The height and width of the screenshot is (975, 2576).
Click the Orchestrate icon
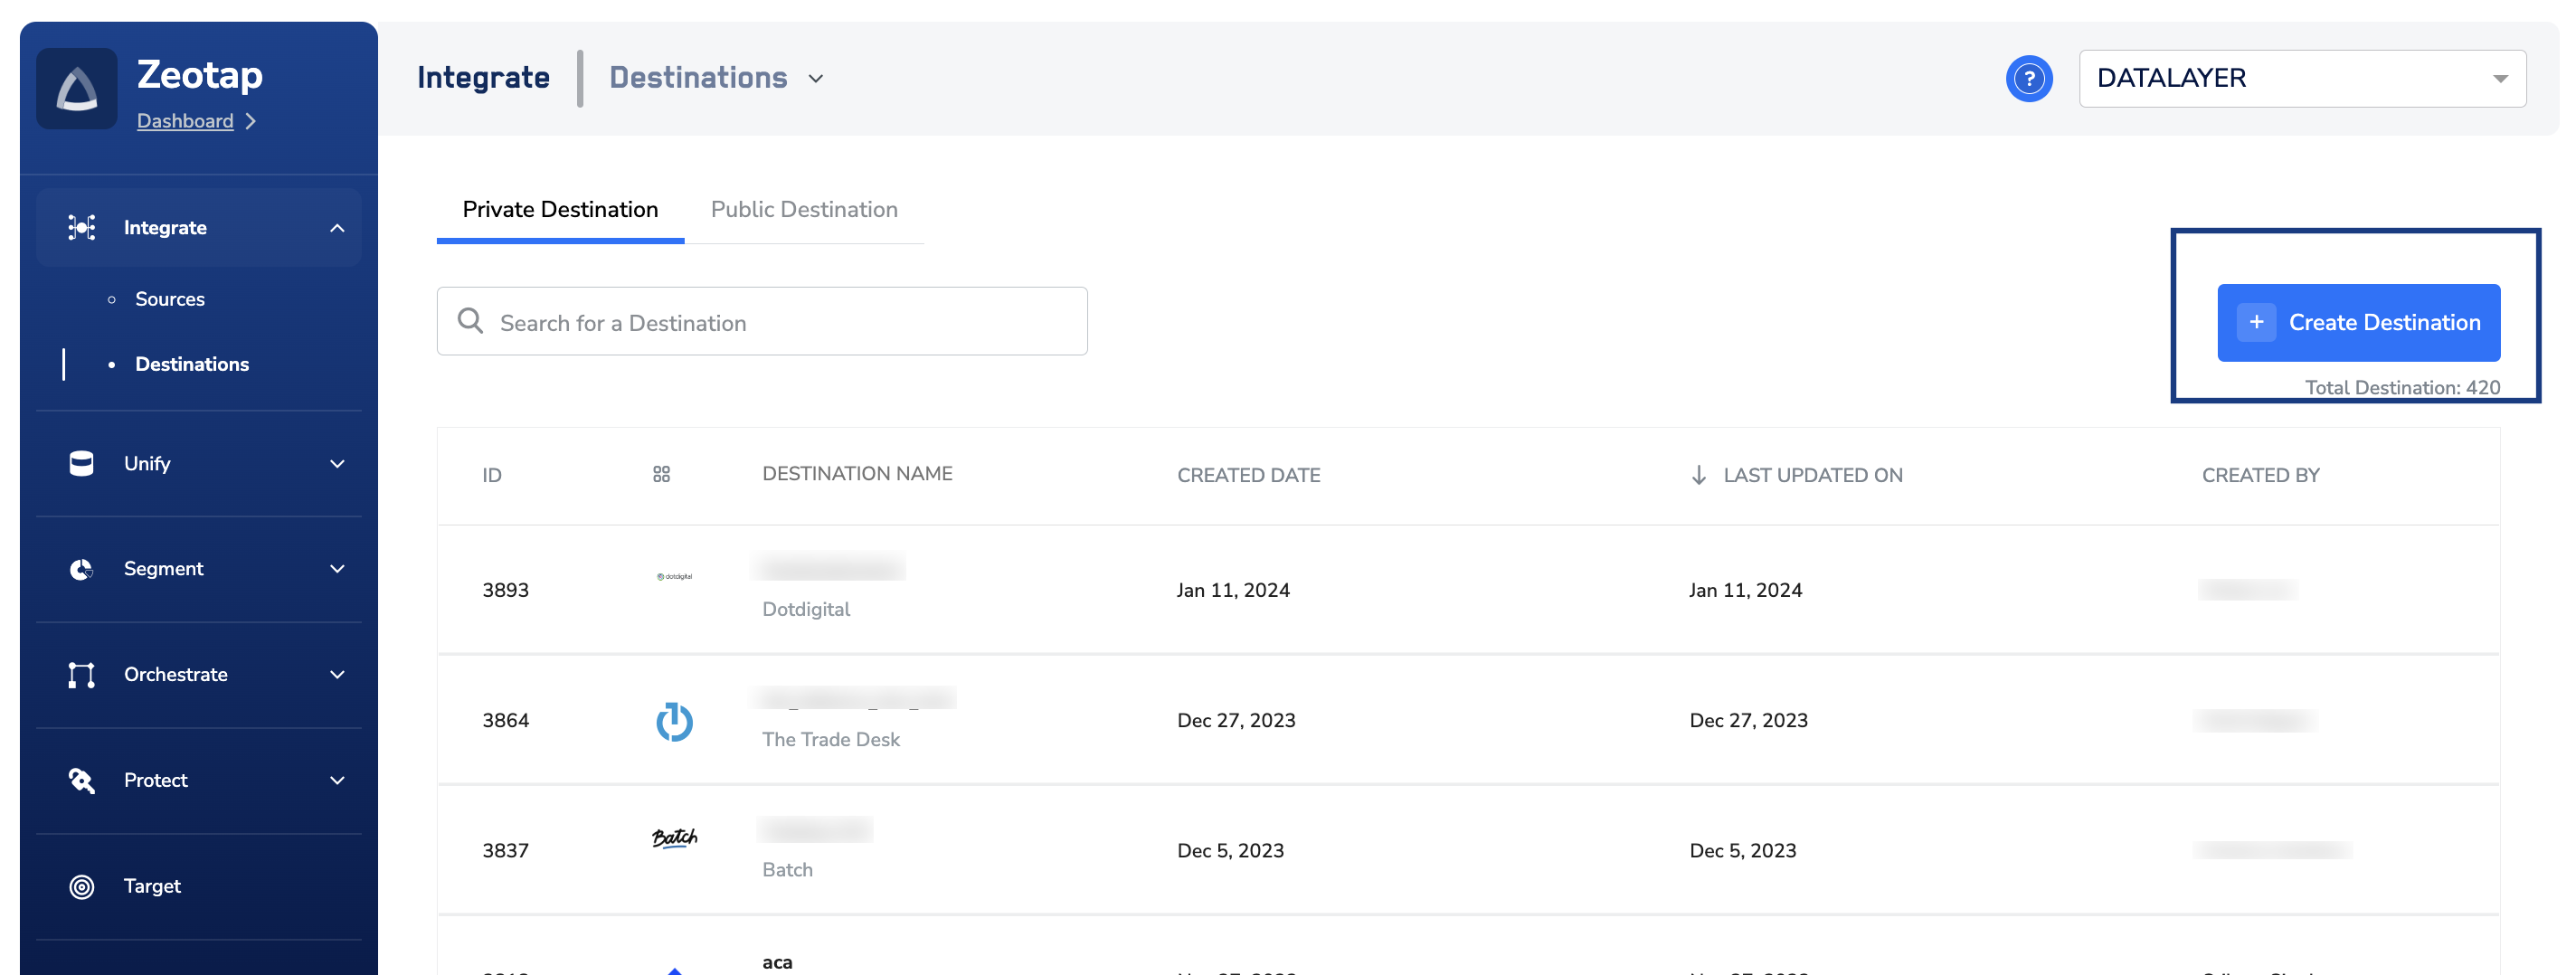tap(82, 675)
